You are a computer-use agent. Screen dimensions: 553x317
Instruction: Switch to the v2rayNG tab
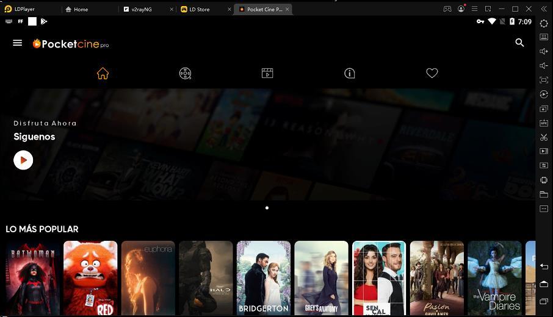[x=142, y=10]
